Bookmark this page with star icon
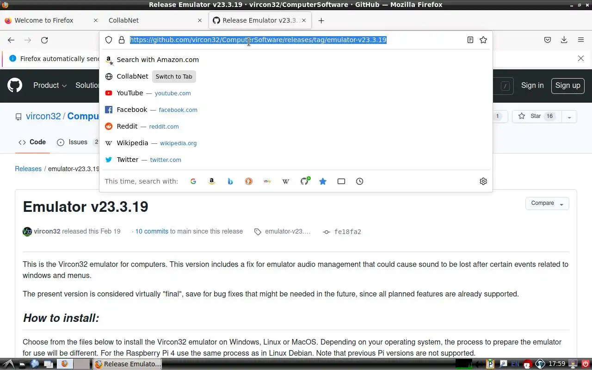The width and height of the screenshot is (592, 370). [483, 40]
